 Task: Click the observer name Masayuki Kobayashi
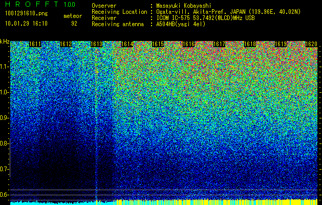184,6
